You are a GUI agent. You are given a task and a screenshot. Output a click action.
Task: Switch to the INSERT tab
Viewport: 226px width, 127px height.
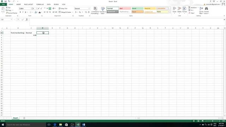(19, 5)
